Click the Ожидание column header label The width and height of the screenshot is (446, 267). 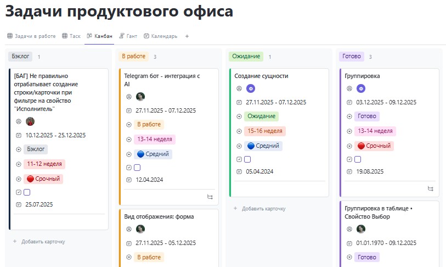pos(246,57)
